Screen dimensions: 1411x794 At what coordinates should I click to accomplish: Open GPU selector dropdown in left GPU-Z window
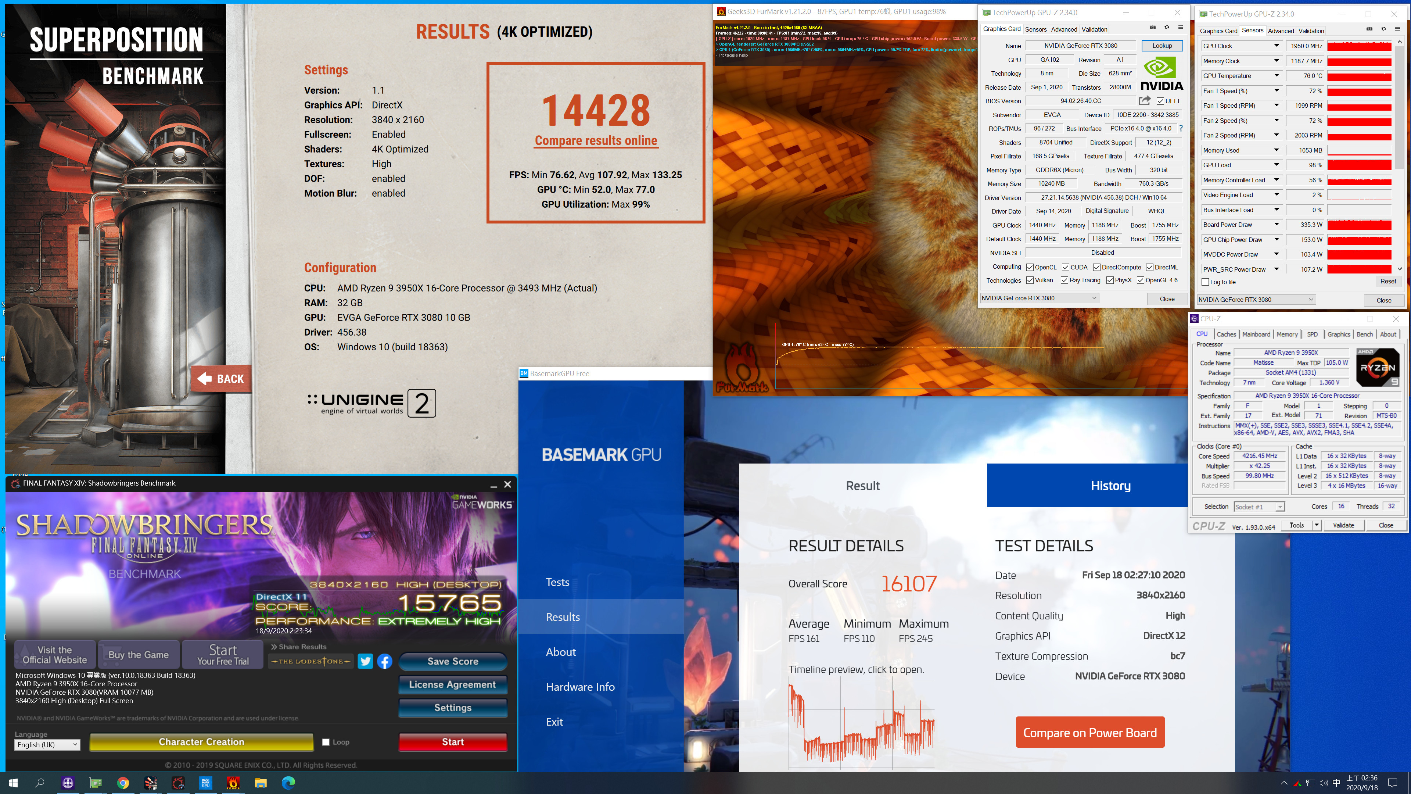(x=1040, y=298)
